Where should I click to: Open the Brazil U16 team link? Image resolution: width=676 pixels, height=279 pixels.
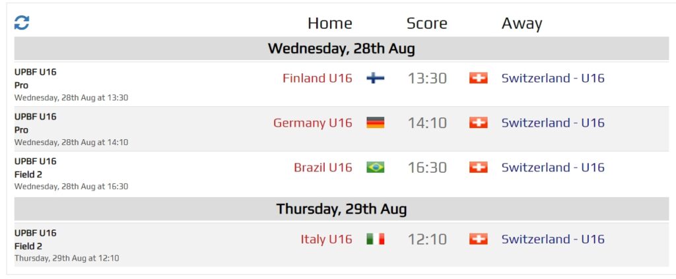[x=323, y=168]
